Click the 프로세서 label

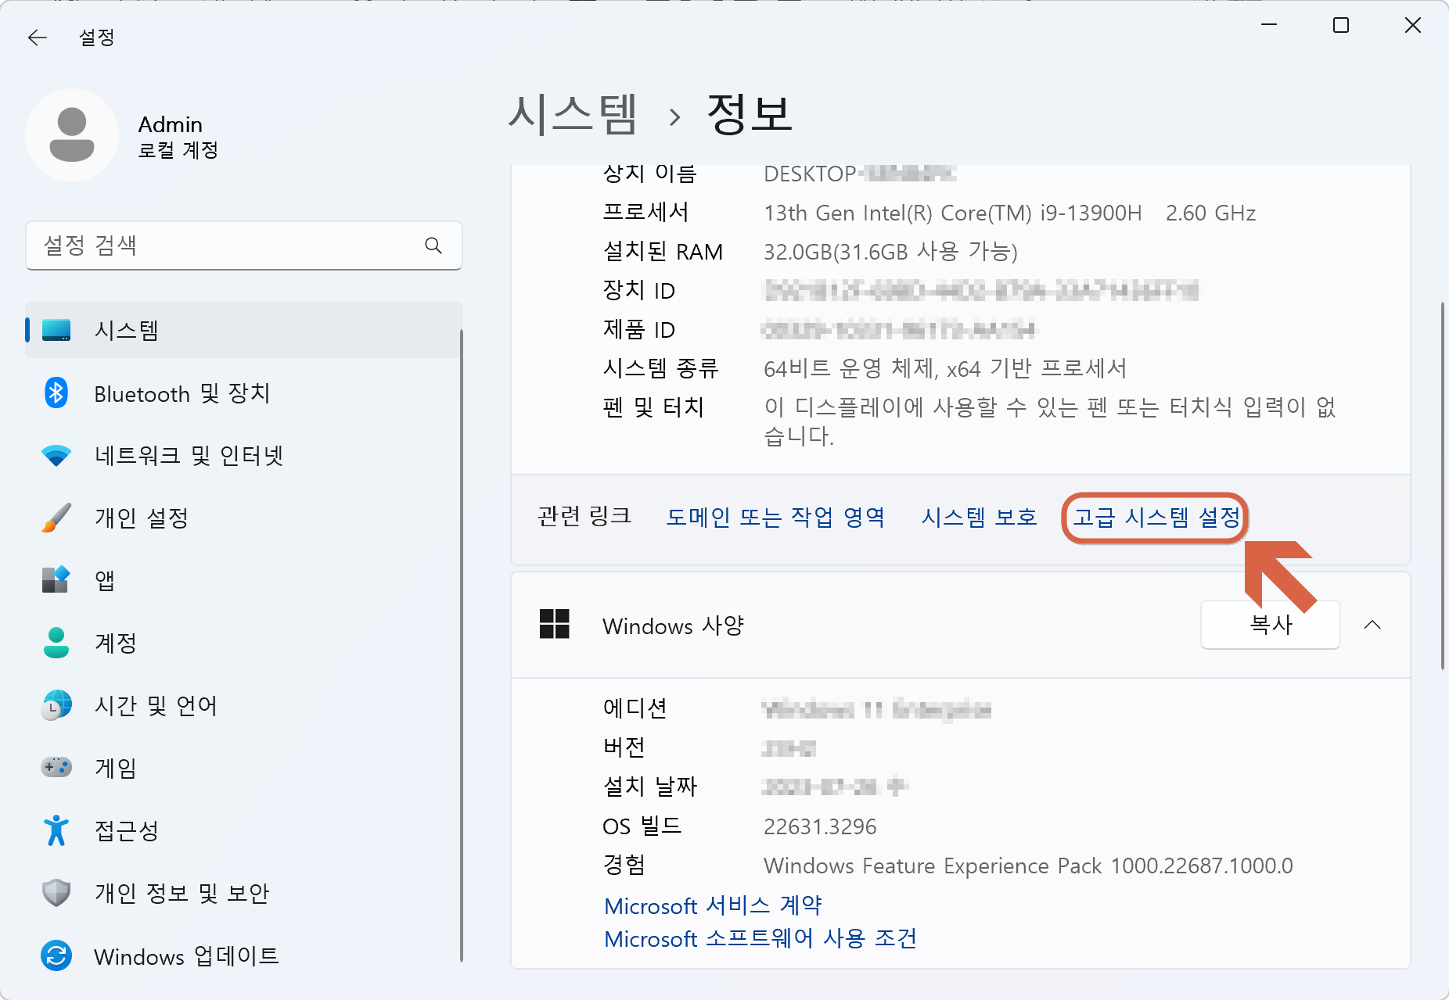coord(646,212)
